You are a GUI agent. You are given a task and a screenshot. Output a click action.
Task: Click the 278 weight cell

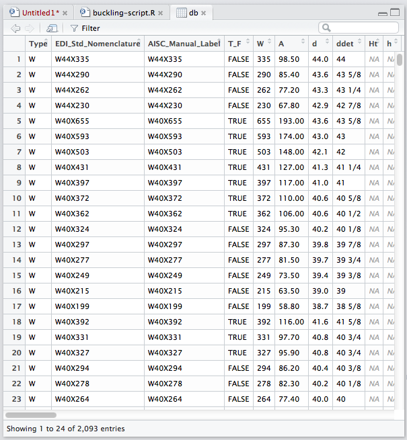pos(264,384)
